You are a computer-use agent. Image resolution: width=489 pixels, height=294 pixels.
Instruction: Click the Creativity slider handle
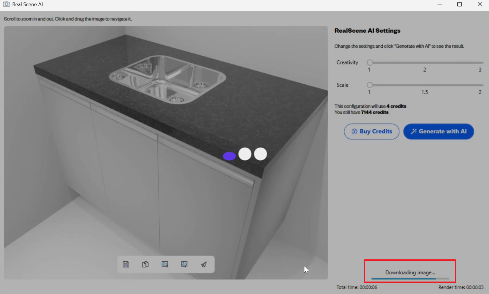point(370,63)
